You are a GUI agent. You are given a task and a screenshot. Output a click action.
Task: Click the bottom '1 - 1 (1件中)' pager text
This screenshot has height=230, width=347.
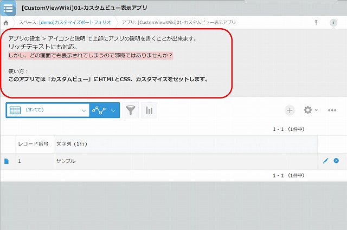click(x=288, y=175)
